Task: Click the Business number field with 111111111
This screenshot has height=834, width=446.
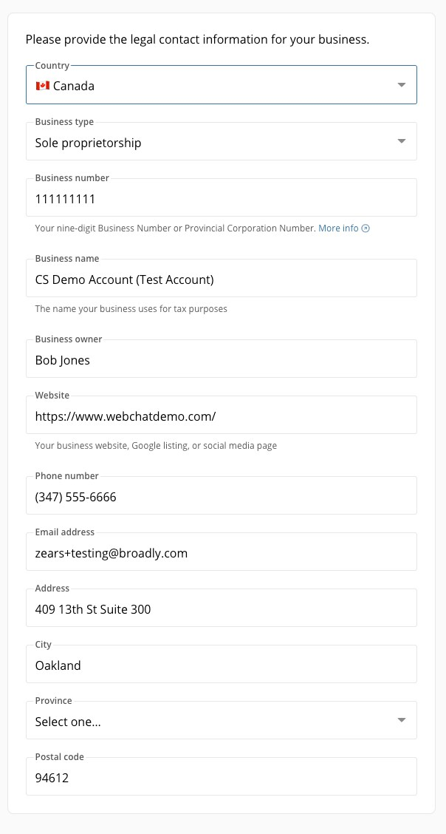Action: [222, 197]
